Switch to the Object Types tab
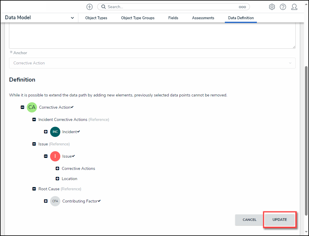This screenshot has height=236, width=309. point(96,18)
